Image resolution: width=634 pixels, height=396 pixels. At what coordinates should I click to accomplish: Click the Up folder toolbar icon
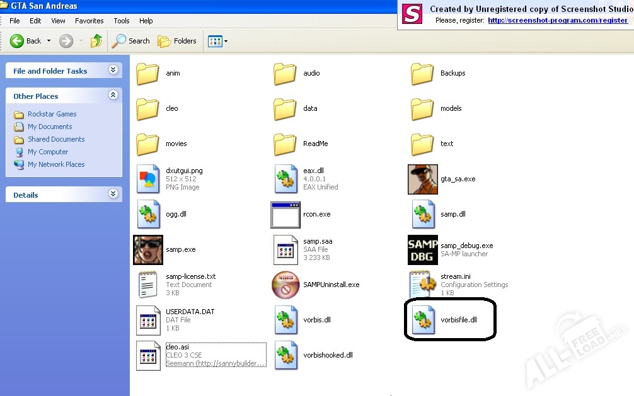point(96,41)
